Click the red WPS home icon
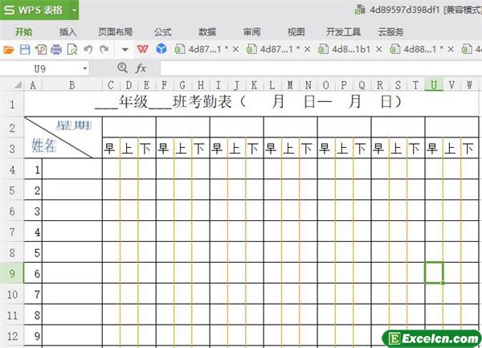Screen dimensions: 482x348 pos(143,50)
